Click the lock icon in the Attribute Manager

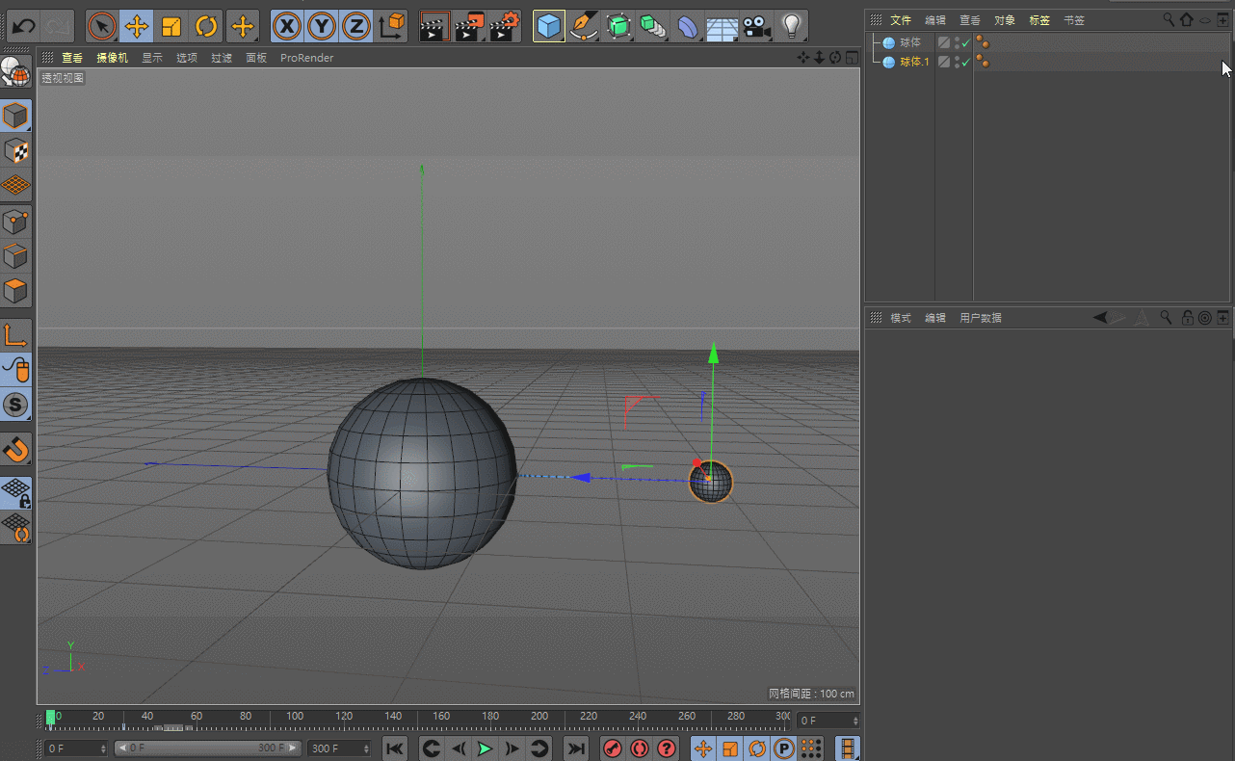coord(1187,318)
